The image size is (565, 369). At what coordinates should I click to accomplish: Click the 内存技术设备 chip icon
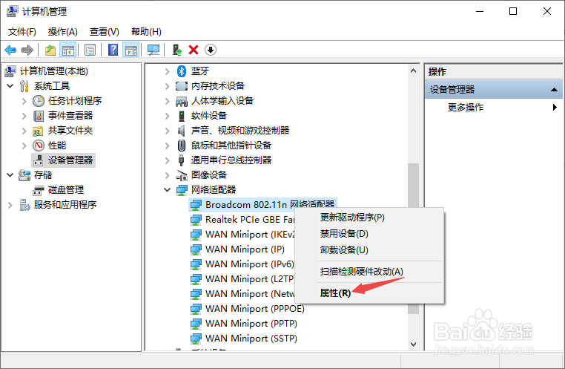pyautogui.click(x=182, y=86)
